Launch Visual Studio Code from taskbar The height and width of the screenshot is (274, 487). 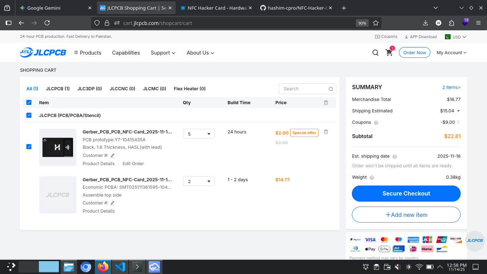point(120,267)
